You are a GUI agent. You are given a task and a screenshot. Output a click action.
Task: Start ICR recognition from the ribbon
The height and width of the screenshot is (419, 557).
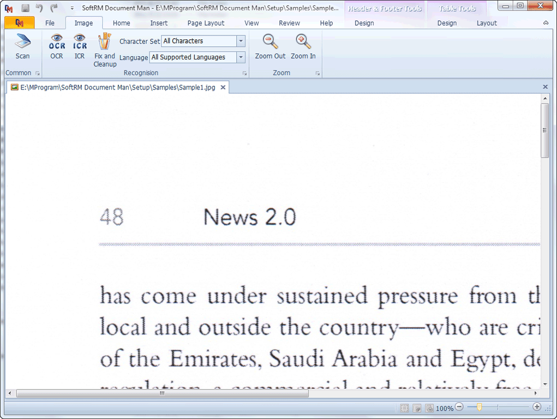80,46
